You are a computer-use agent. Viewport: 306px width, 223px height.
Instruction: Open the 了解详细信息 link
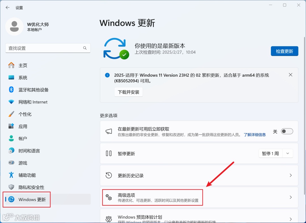(x=255, y=135)
